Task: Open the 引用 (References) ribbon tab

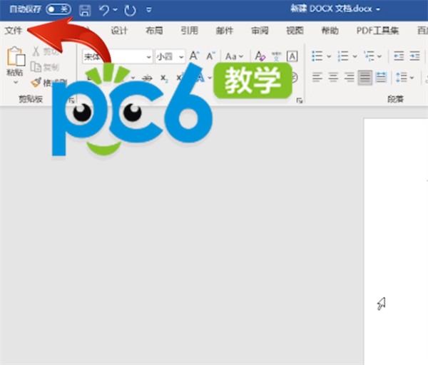Action: click(x=189, y=30)
